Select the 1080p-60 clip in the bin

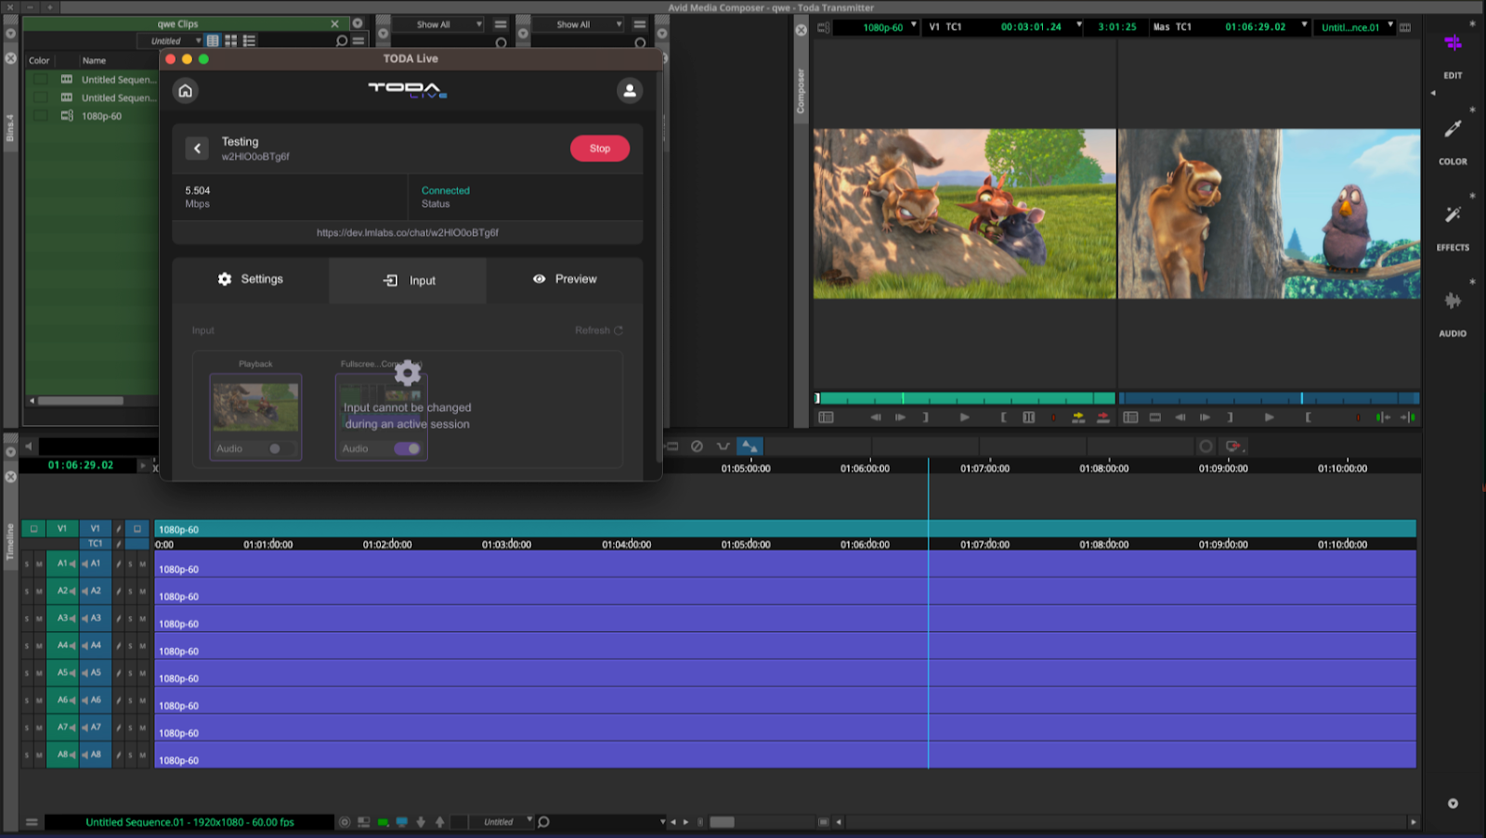click(x=101, y=116)
